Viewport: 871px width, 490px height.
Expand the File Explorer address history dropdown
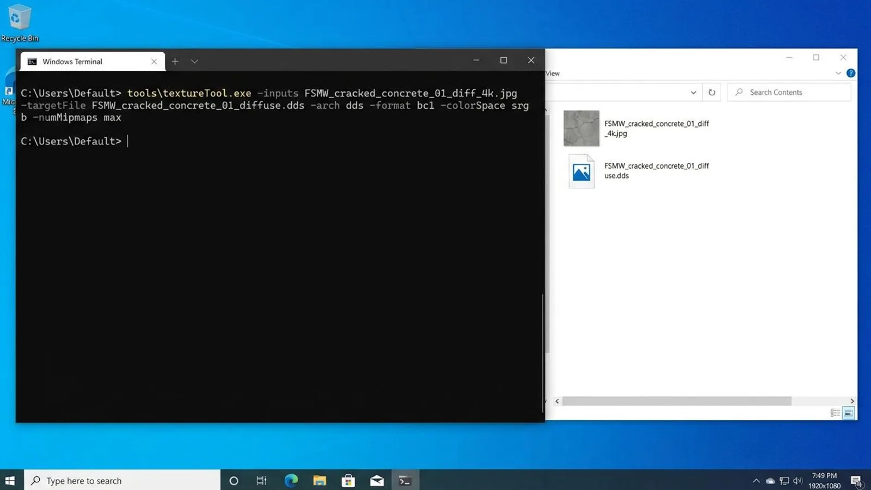[x=693, y=93]
